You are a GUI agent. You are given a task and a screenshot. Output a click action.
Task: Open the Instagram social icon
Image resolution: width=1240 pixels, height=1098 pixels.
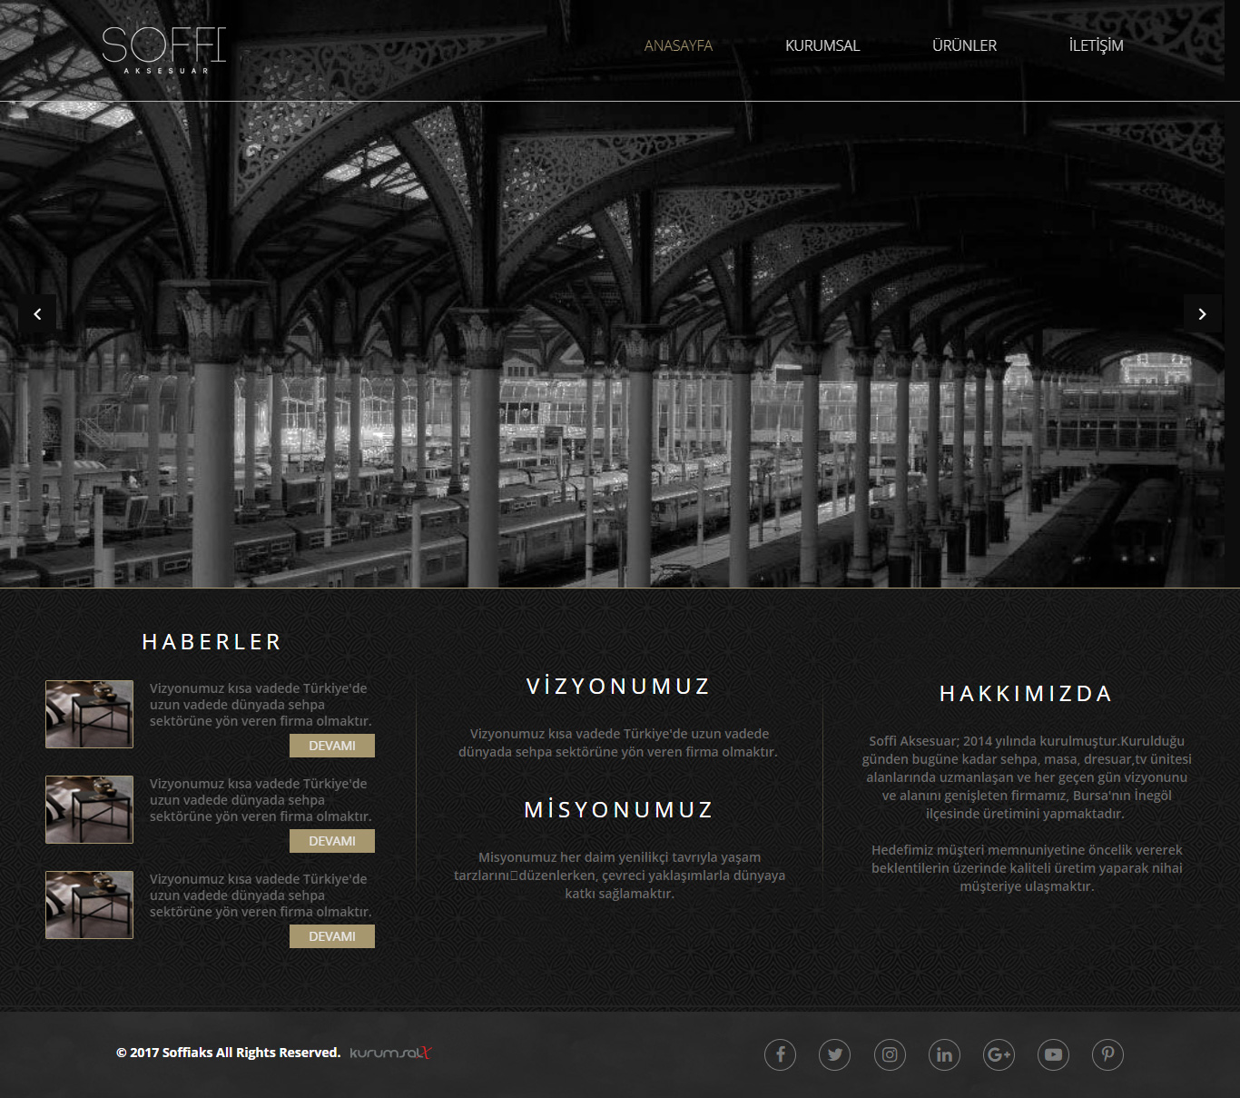pyautogui.click(x=890, y=1054)
